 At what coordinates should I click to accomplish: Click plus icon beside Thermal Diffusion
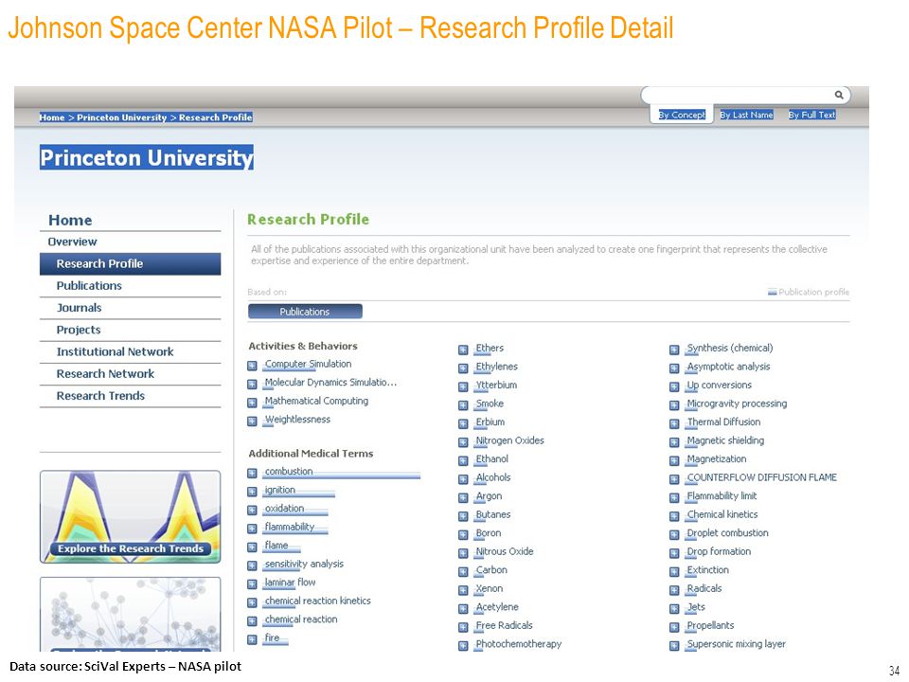(x=673, y=424)
